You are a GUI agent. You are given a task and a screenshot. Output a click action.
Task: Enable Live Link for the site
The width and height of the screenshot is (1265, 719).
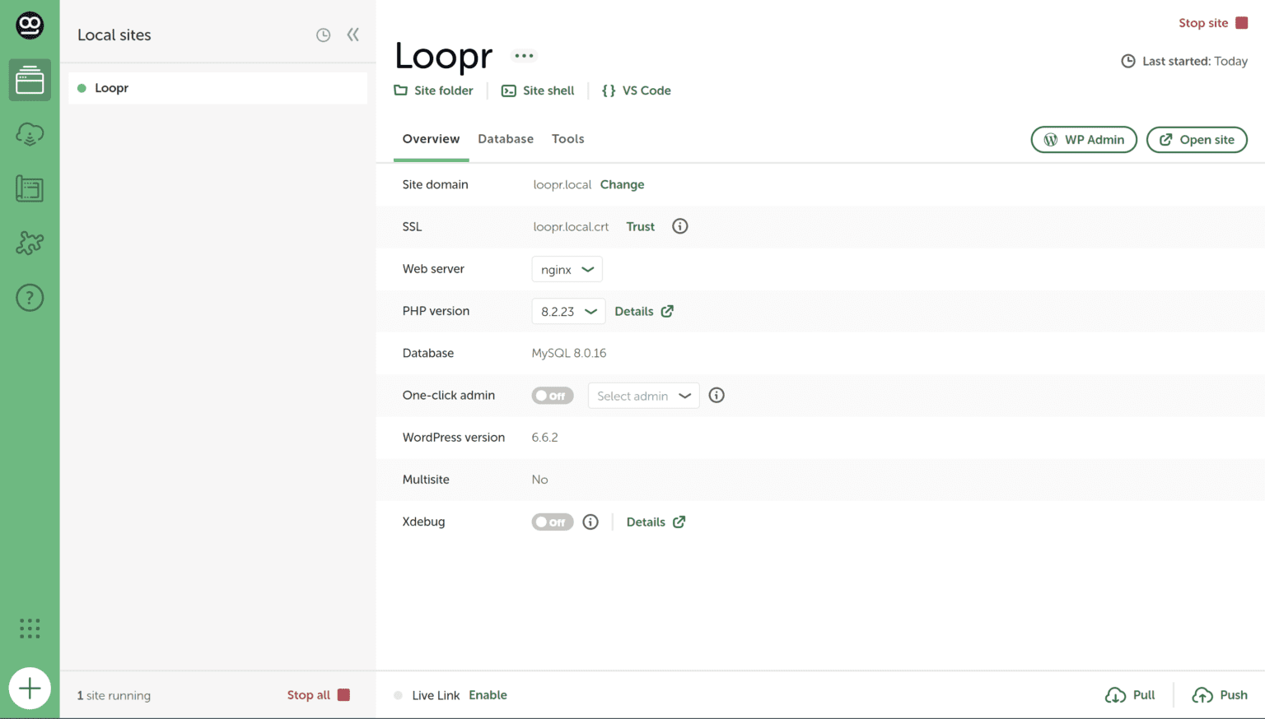tap(488, 695)
